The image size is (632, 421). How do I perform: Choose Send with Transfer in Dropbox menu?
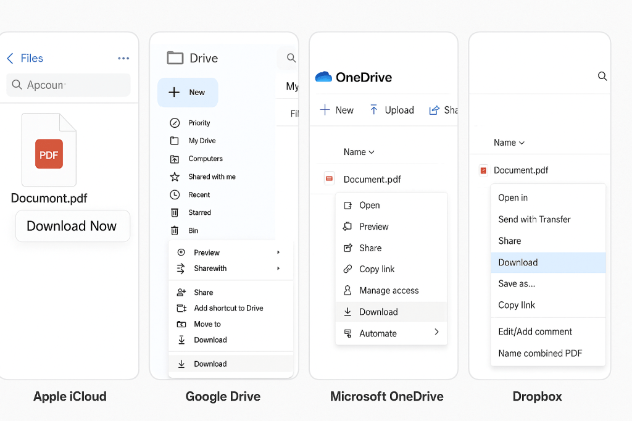click(534, 219)
